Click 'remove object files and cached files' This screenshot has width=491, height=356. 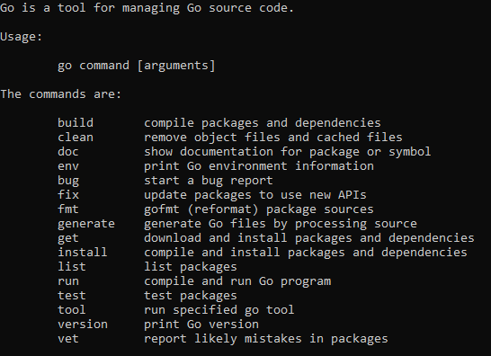(273, 138)
